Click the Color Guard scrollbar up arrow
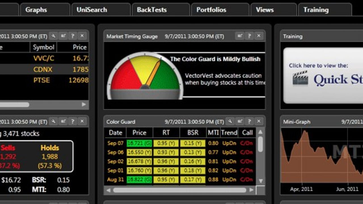 click(260, 132)
